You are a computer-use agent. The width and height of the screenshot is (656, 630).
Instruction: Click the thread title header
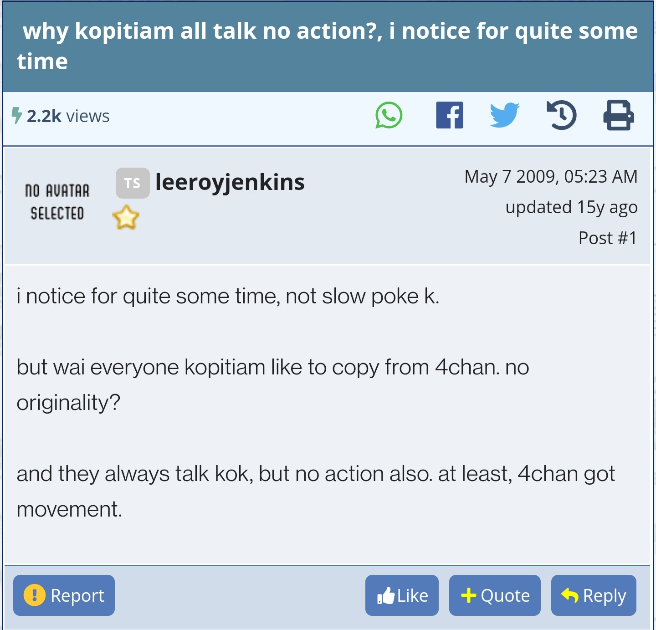328,46
